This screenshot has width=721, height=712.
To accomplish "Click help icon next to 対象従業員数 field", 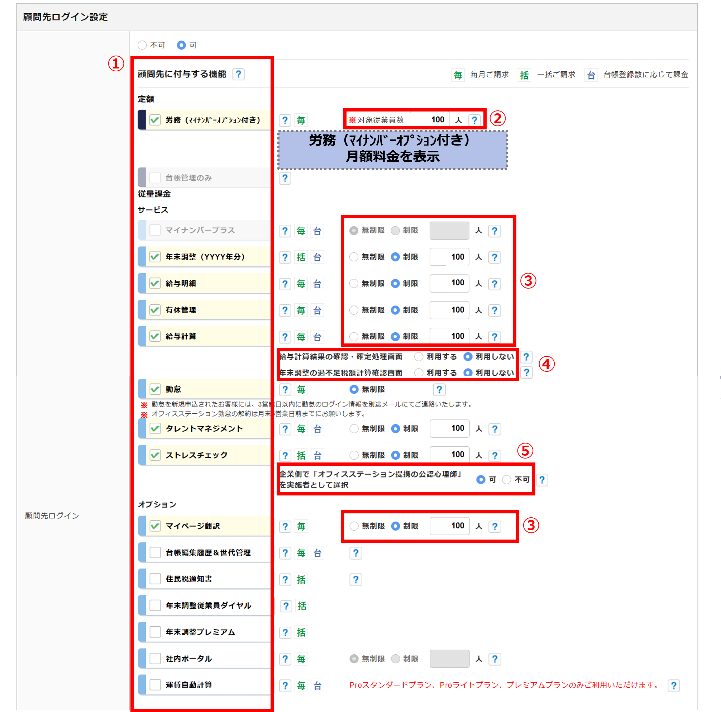I will coord(474,120).
